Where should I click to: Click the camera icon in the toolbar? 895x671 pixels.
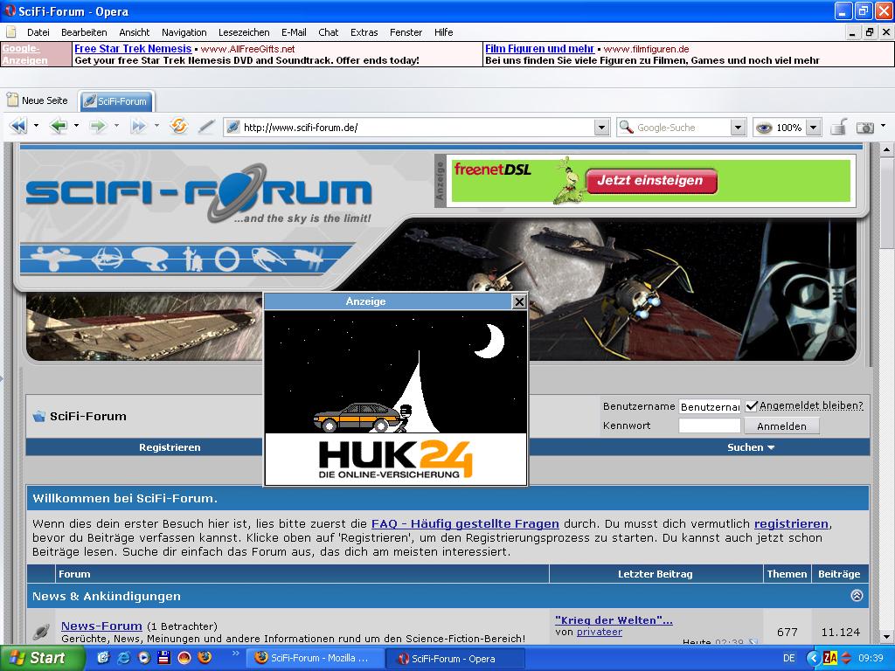[865, 128]
